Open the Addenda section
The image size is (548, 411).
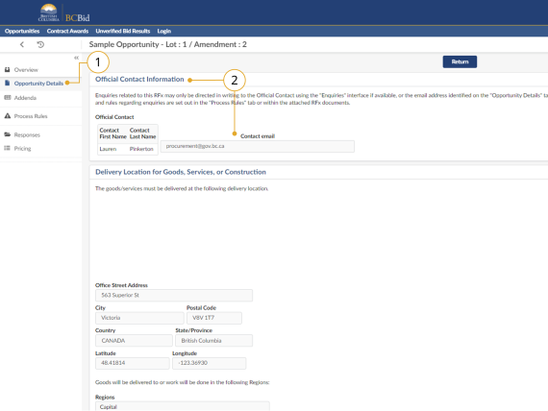pos(25,98)
